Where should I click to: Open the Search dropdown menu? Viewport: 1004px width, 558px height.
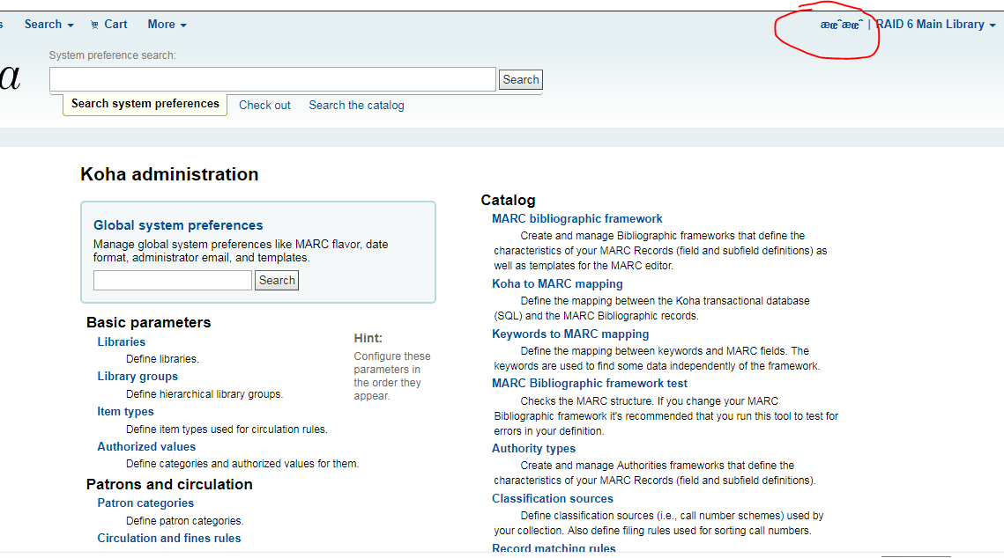coord(48,25)
